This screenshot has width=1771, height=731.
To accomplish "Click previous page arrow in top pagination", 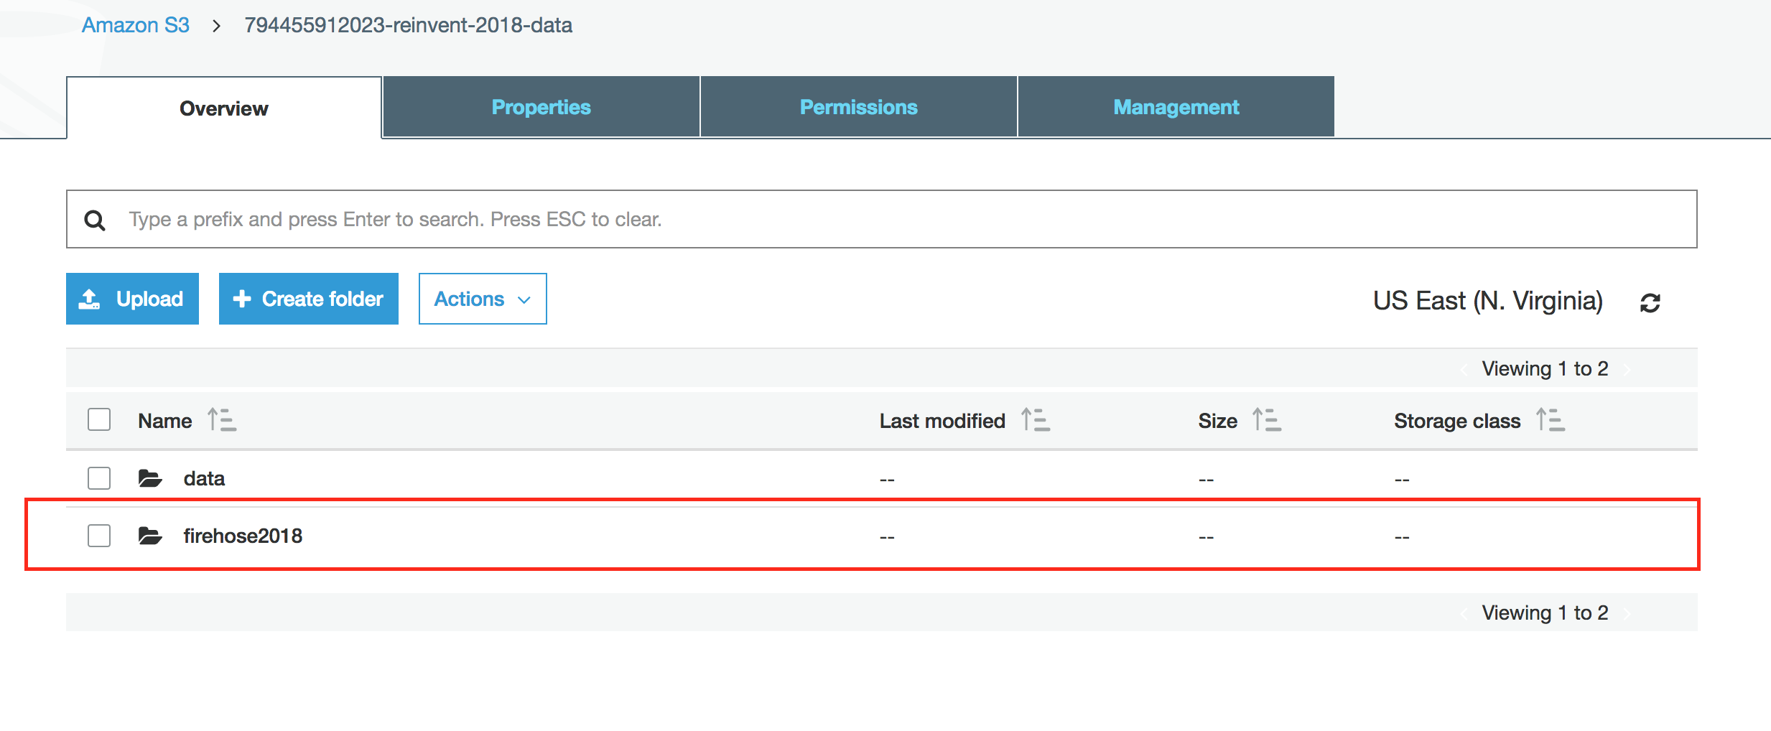I will tap(1463, 370).
